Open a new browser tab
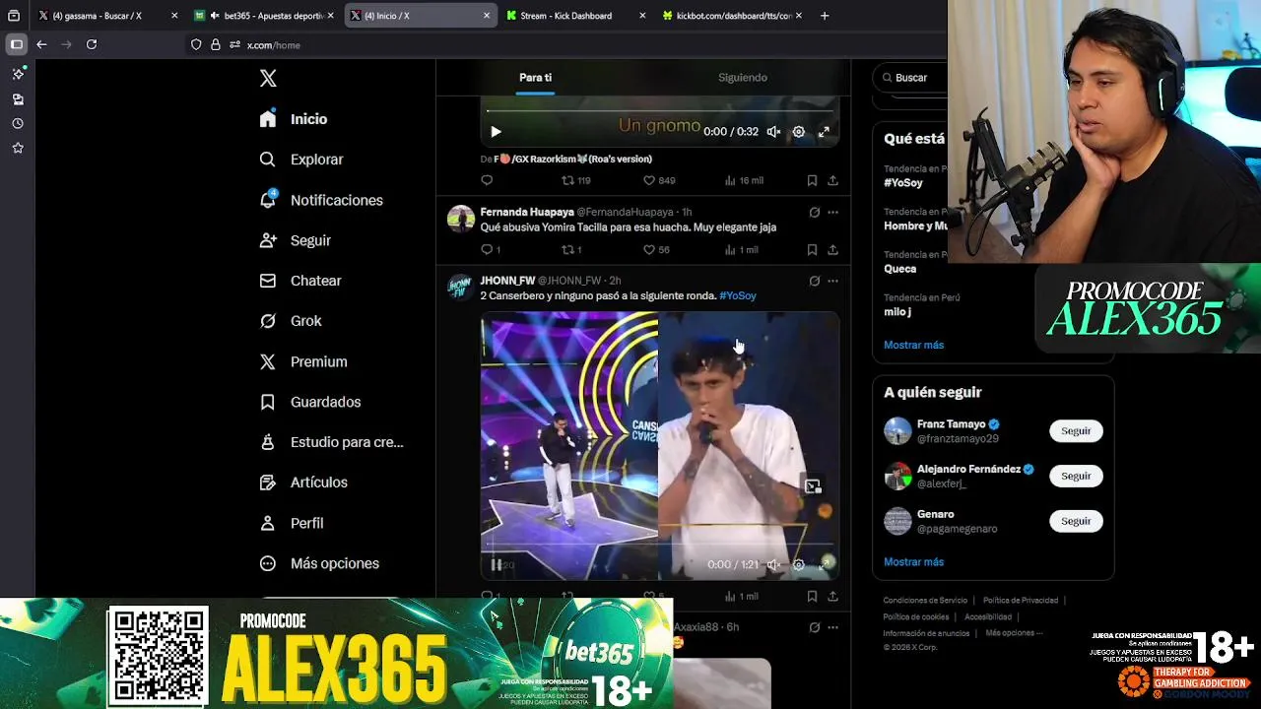Viewport: 1261px width, 709px height. click(x=825, y=16)
